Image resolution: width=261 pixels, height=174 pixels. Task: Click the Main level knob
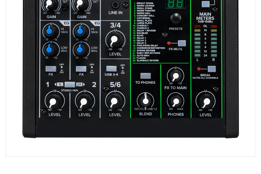pyautogui.click(x=206, y=101)
